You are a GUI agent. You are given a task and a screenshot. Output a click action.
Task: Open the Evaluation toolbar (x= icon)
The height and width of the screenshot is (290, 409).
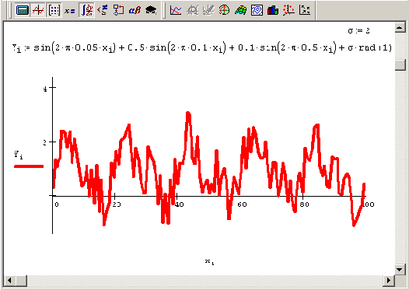[x=70, y=10]
